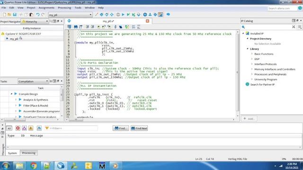303x170 pixels.
Task: Toggle the yellow warning message filter
Action: [31, 128]
